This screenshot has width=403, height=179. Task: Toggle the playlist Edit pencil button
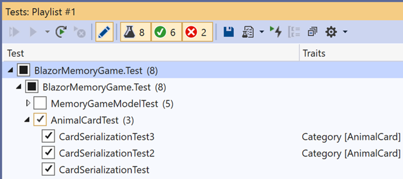[x=104, y=32]
